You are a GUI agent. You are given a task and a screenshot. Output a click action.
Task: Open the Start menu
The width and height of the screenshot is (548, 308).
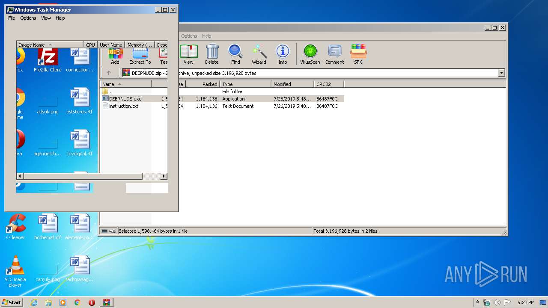pos(12,302)
